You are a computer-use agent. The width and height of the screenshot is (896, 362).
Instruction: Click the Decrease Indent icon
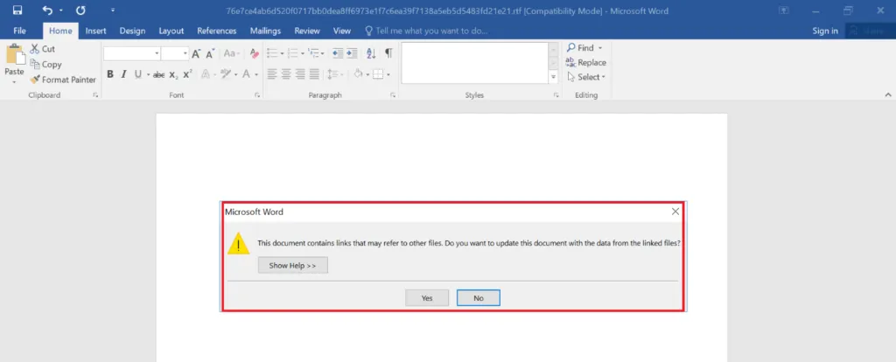click(x=338, y=53)
